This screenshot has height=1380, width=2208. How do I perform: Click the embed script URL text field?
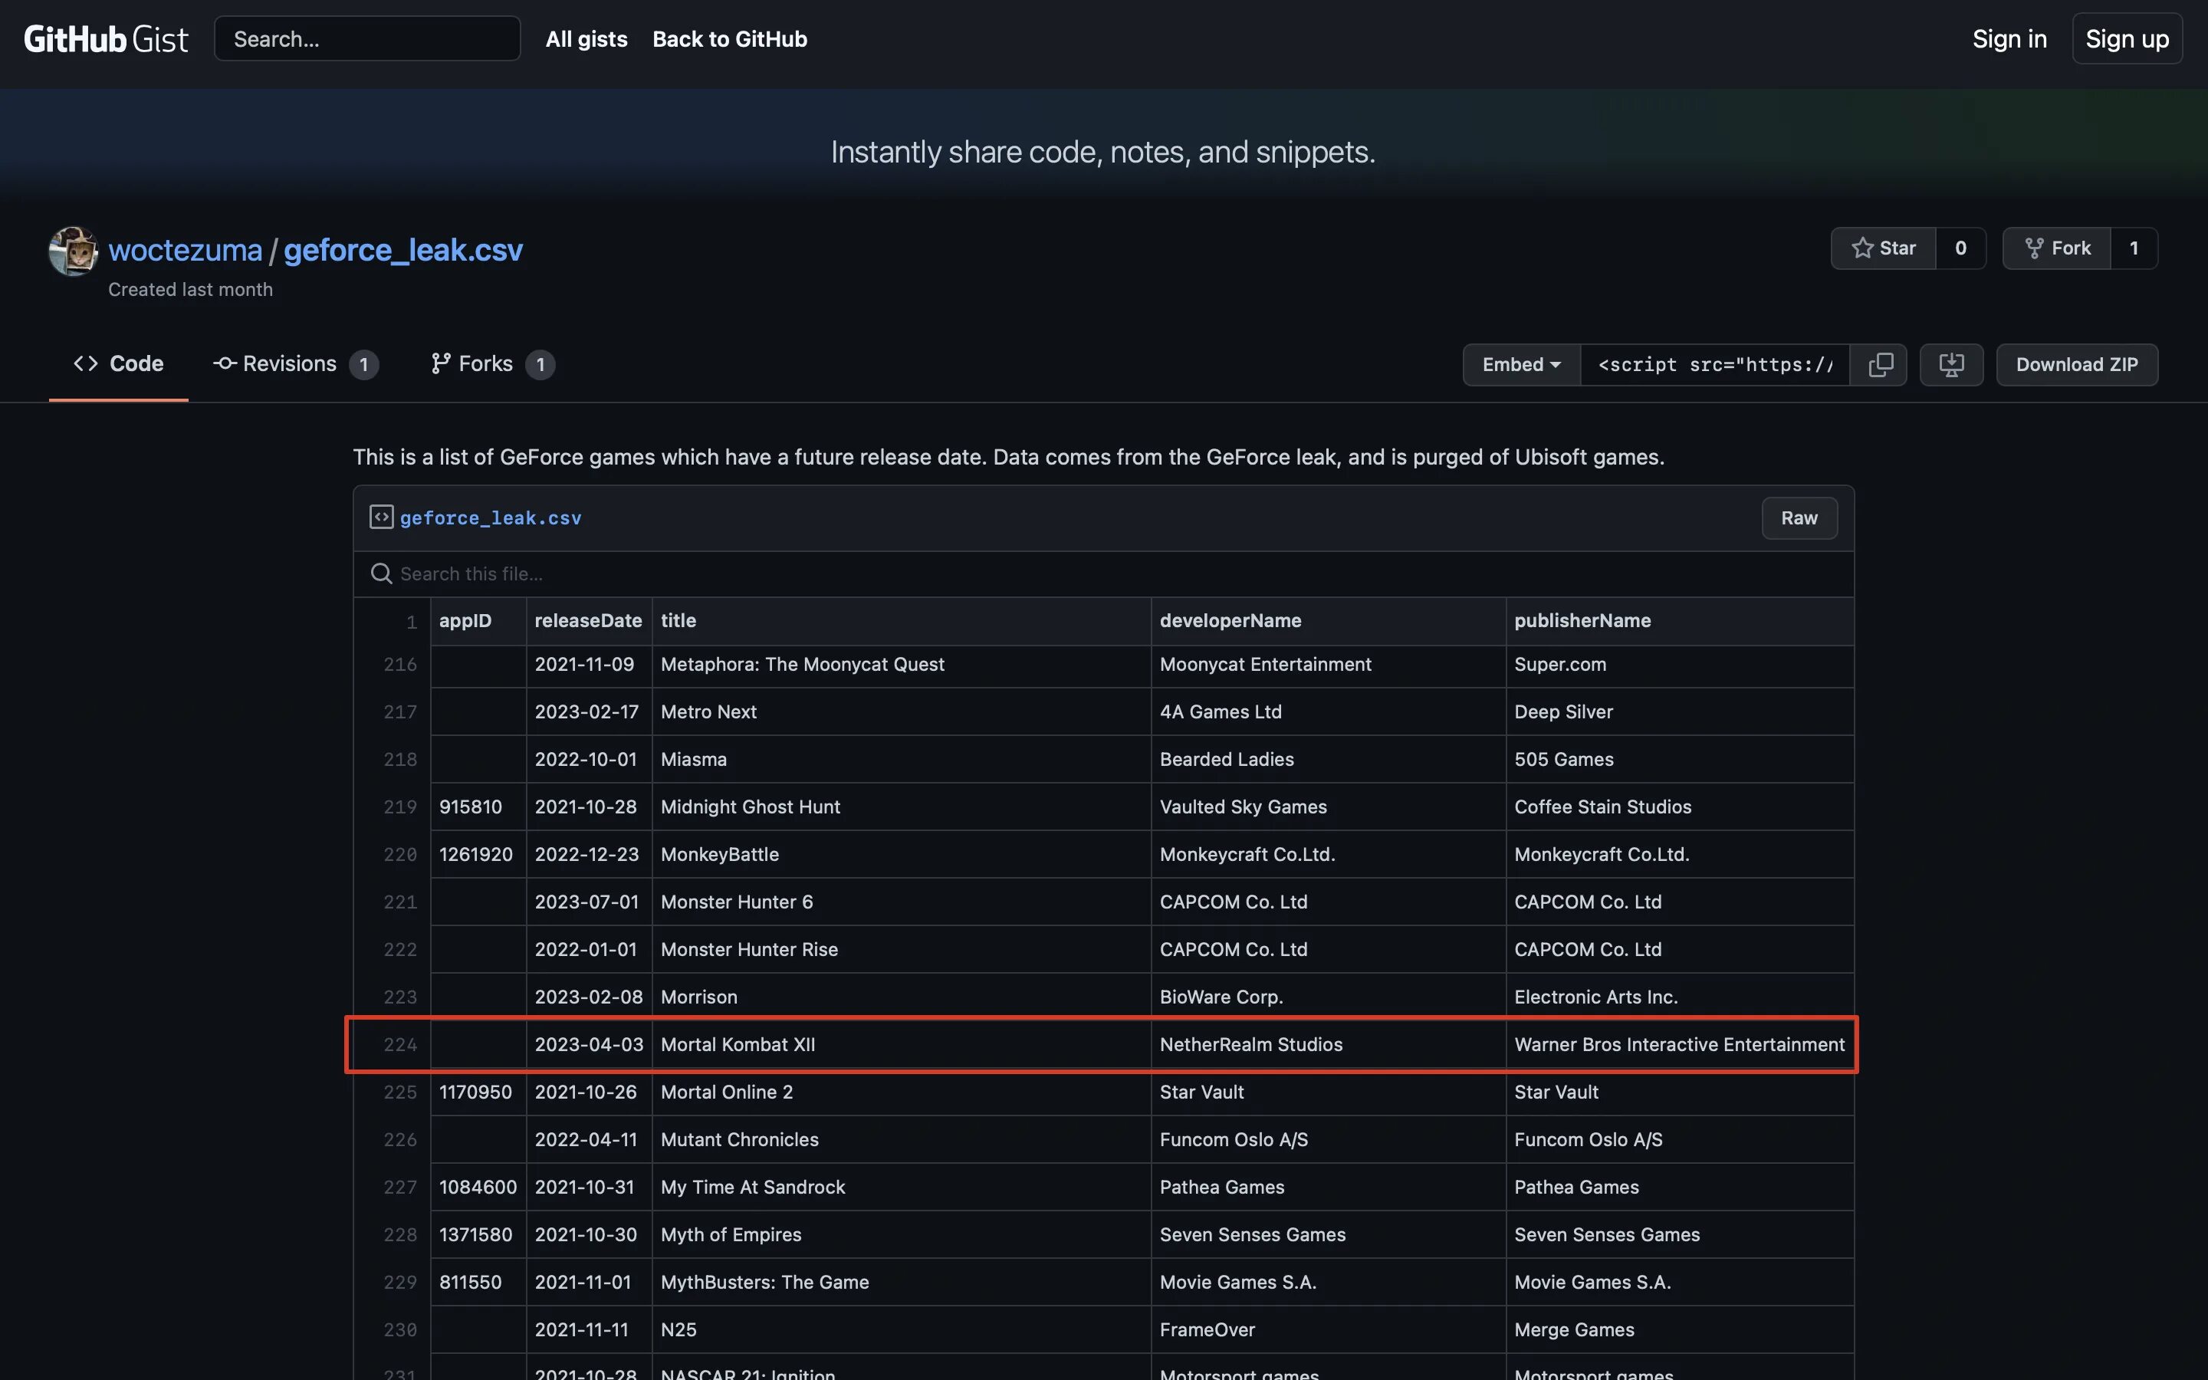1714,364
